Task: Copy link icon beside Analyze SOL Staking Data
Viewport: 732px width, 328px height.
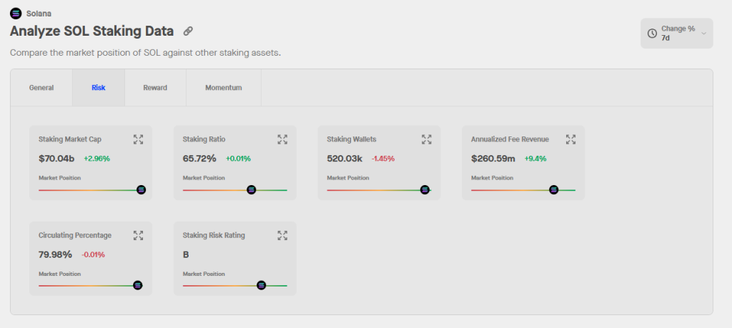Action: click(188, 31)
